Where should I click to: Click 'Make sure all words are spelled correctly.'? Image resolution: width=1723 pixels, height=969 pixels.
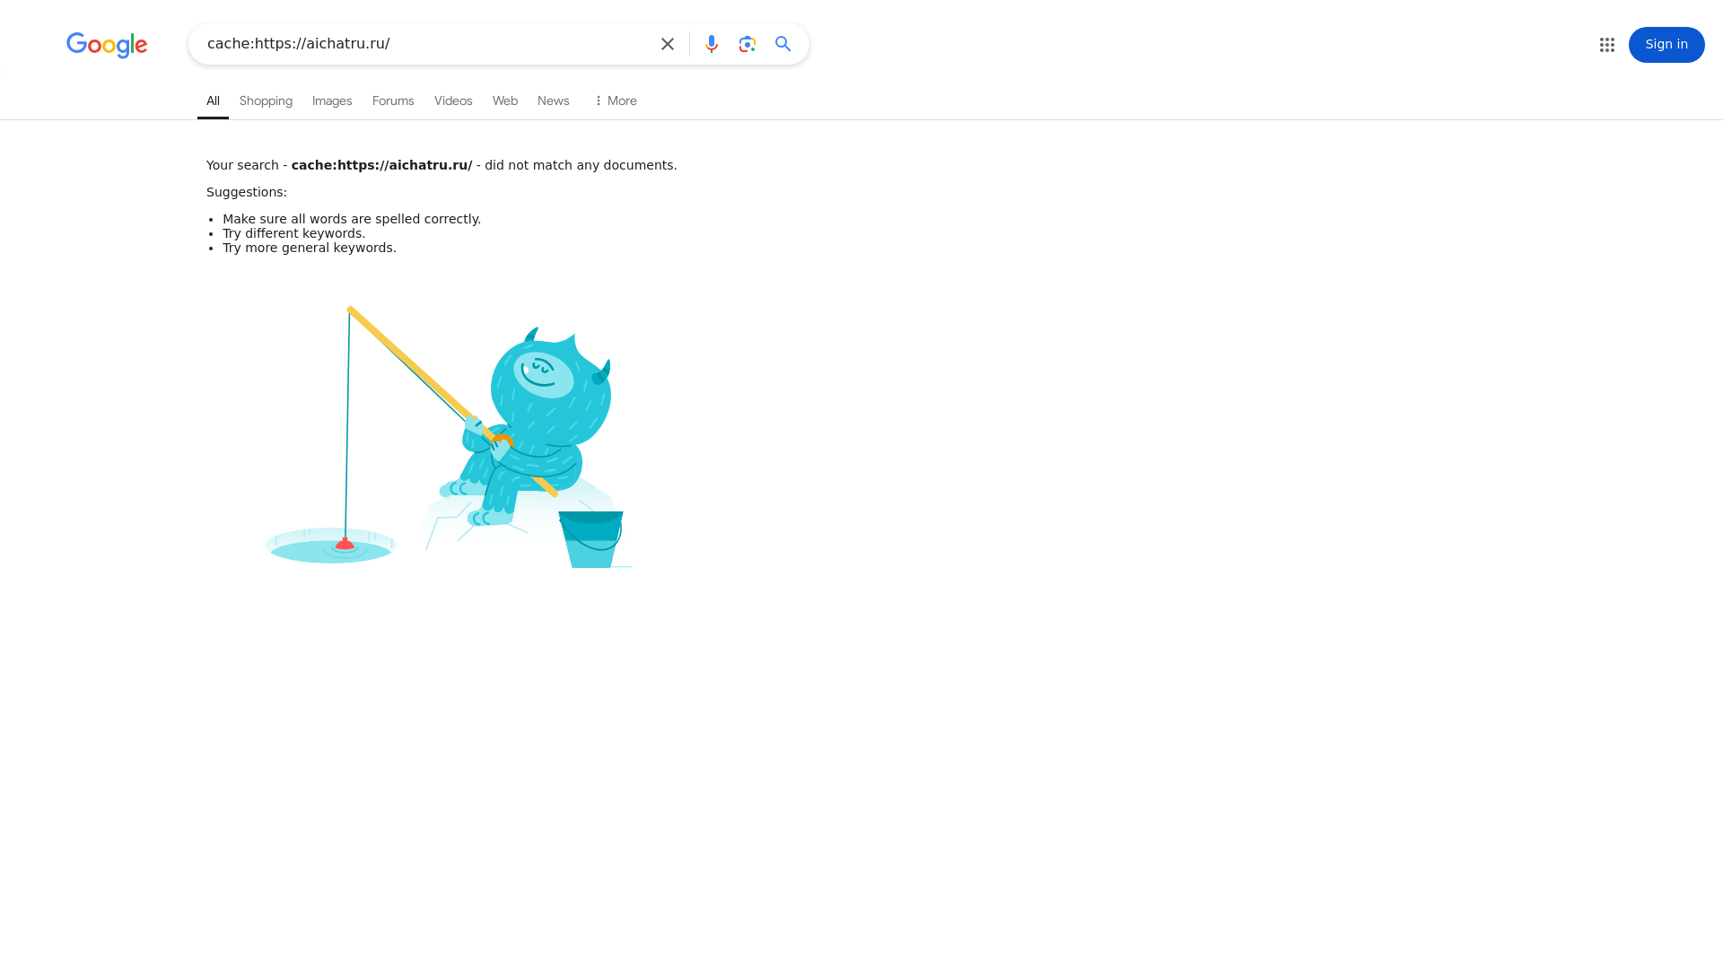pos(352,219)
